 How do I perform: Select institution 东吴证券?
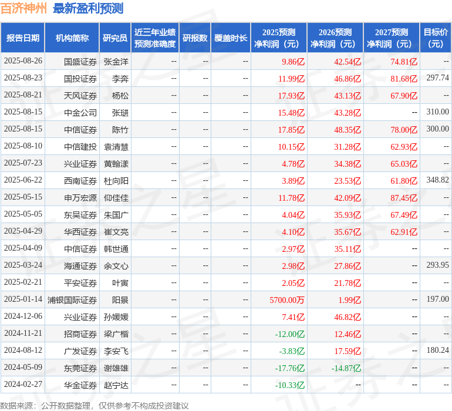tap(80, 214)
